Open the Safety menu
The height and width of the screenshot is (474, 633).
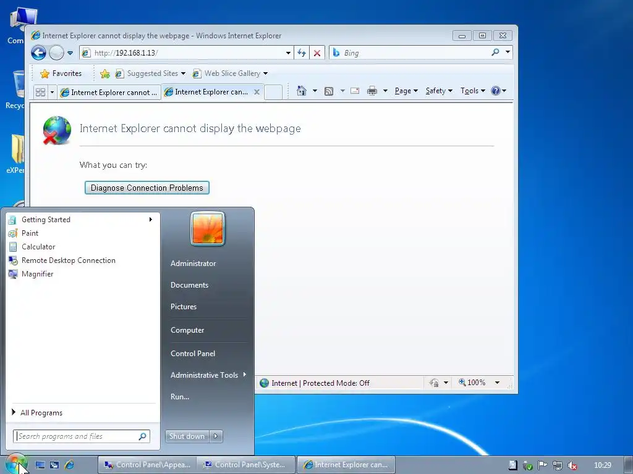pyautogui.click(x=439, y=91)
